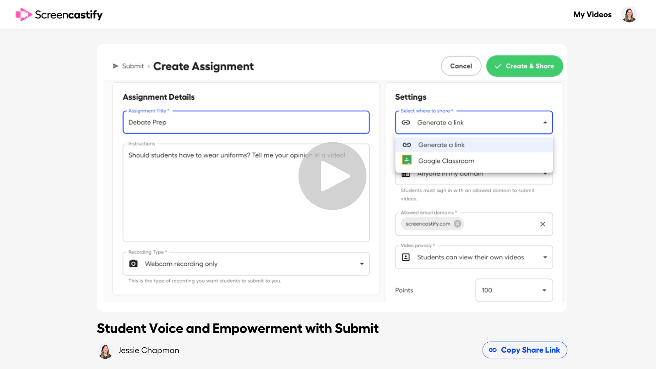The height and width of the screenshot is (369, 656).
Task: Click the video privacy person icon
Action: click(x=406, y=257)
